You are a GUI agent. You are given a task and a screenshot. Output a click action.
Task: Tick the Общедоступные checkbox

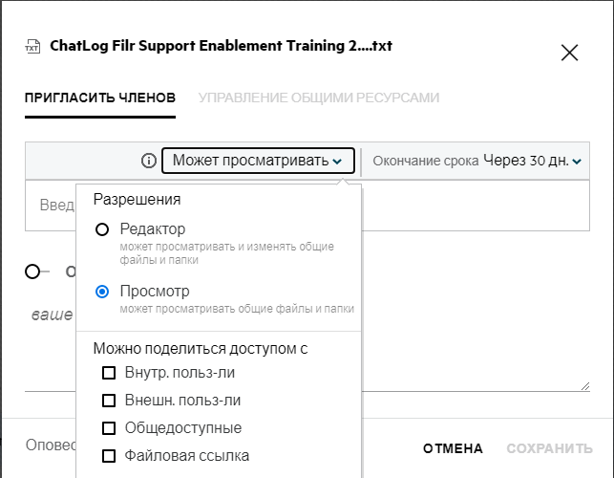pos(109,427)
